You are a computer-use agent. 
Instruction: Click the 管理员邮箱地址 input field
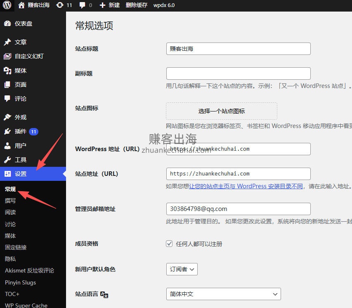click(238, 209)
